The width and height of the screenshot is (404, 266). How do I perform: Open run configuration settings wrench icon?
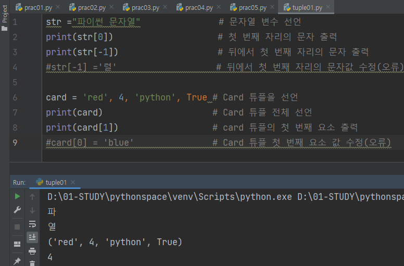(17, 210)
